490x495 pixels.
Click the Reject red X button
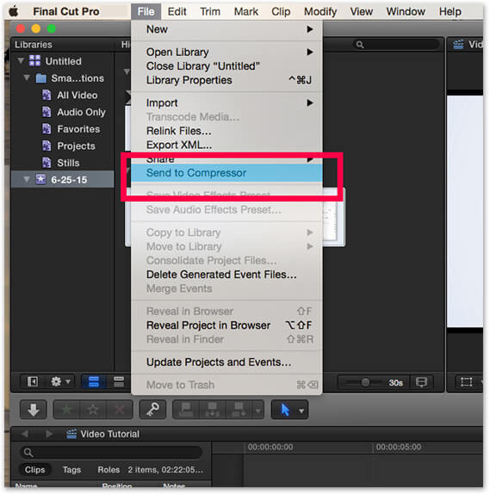[120, 410]
